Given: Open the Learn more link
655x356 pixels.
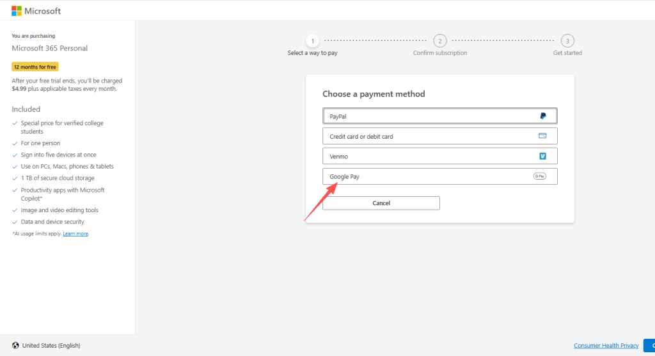Looking at the screenshot, I should click(x=75, y=234).
